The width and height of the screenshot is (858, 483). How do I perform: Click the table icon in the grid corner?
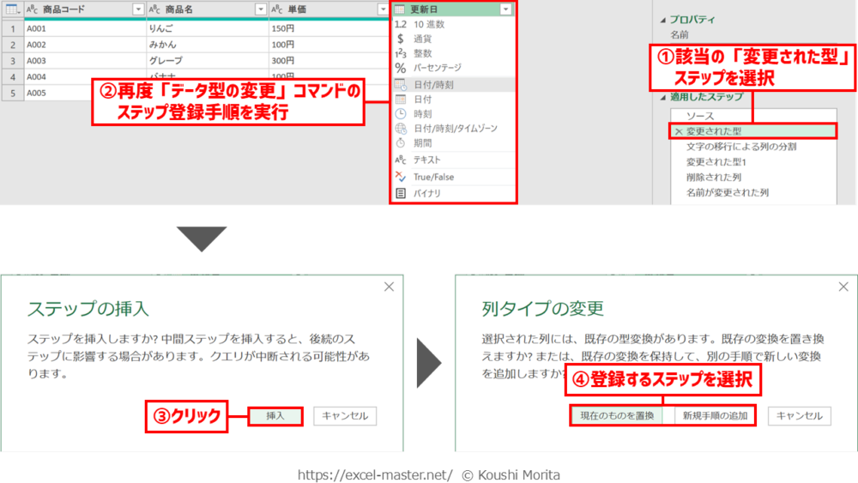[x=12, y=9]
